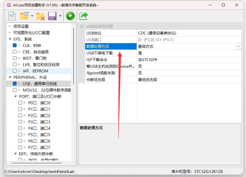Open project folder icon in toolbar
Image resolution: width=246 pixels, height=177 pixels.
(x=24, y=16)
